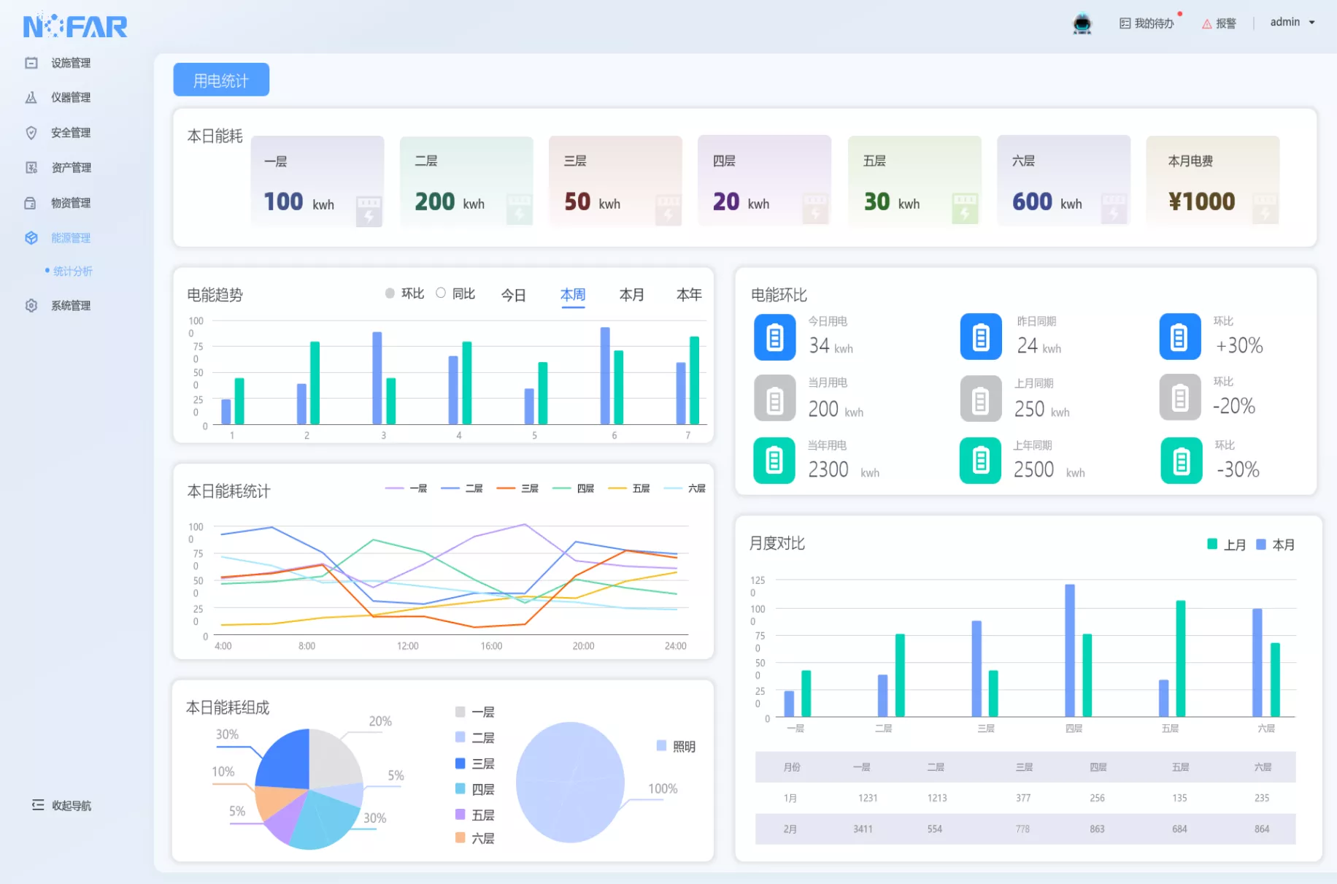Switch trend chart to 本年
The image size is (1337, 884).
(689, 295)
